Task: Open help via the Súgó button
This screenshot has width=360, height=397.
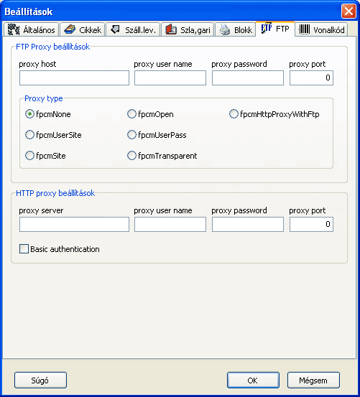Action: point(40,380)
